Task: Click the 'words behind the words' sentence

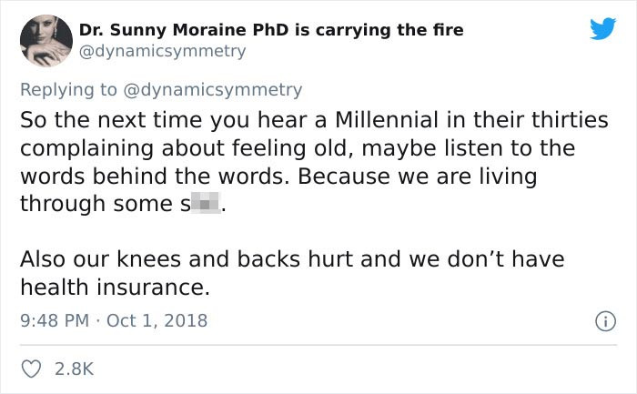Action: click(x=156, y=177)
